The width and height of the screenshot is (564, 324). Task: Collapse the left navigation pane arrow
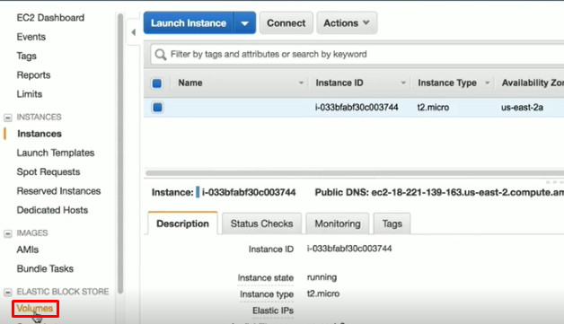point(134,32)
